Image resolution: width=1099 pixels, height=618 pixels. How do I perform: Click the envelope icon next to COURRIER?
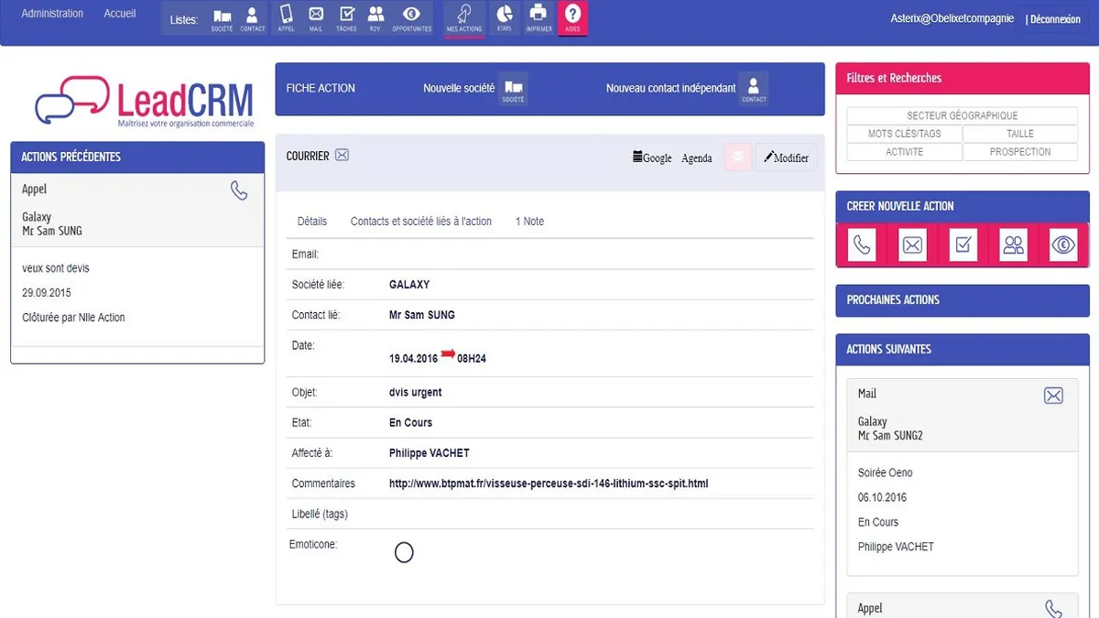coord(342,156)
